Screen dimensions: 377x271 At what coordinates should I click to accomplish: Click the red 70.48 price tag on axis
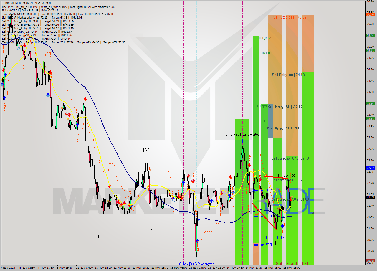370,261
